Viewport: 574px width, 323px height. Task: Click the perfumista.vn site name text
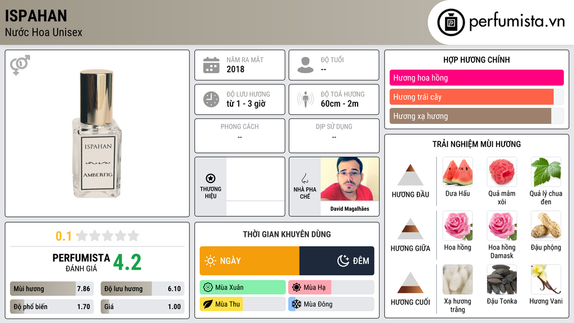[517, 22]
